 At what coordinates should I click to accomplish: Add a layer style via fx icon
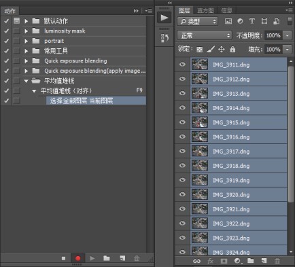(x=210, y=261)
